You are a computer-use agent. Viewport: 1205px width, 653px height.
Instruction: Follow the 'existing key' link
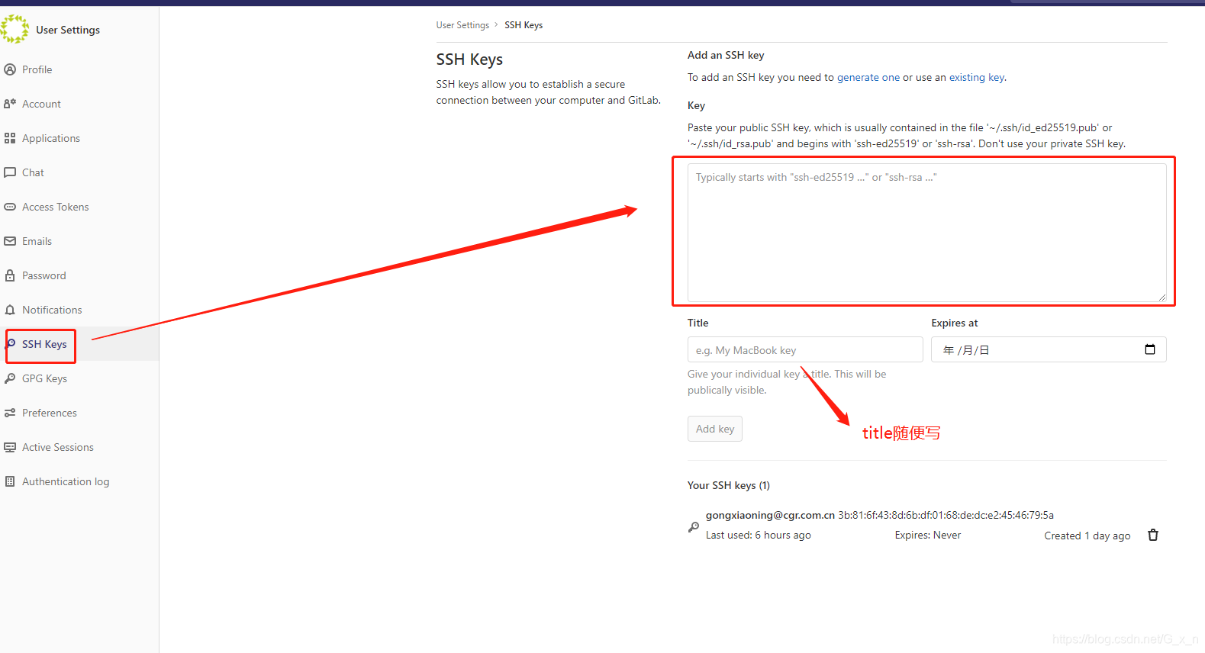977,77
